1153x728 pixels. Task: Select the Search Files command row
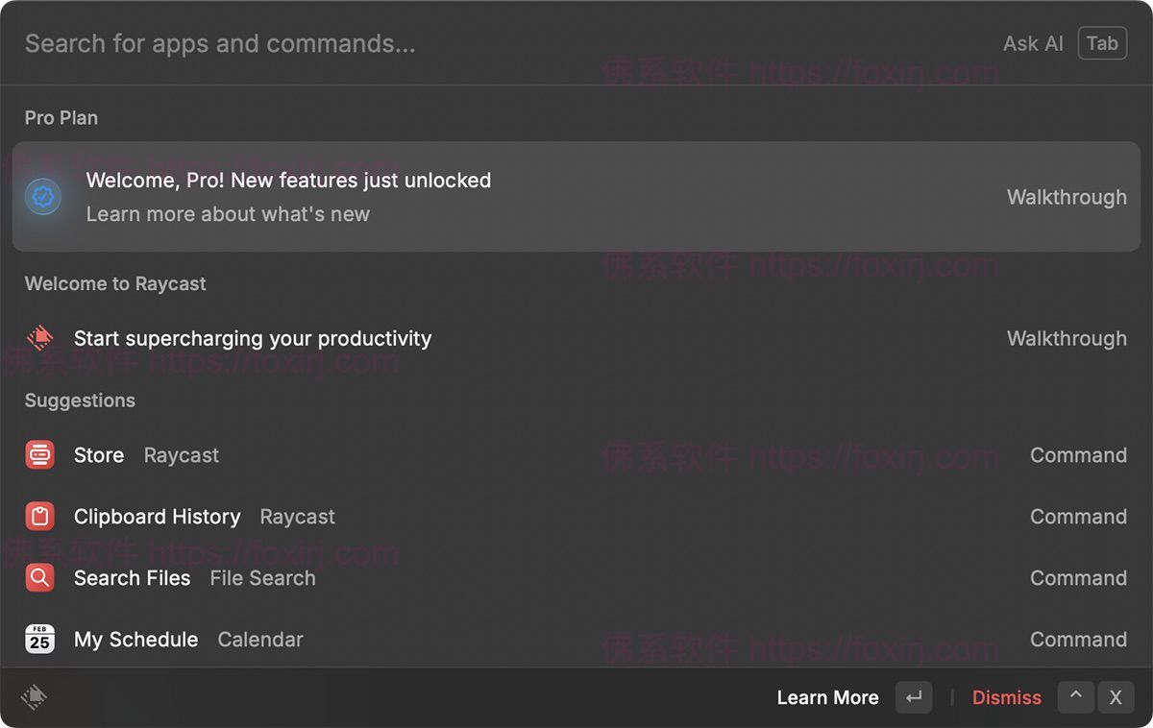pyautogui.click(x=576, y=578)
